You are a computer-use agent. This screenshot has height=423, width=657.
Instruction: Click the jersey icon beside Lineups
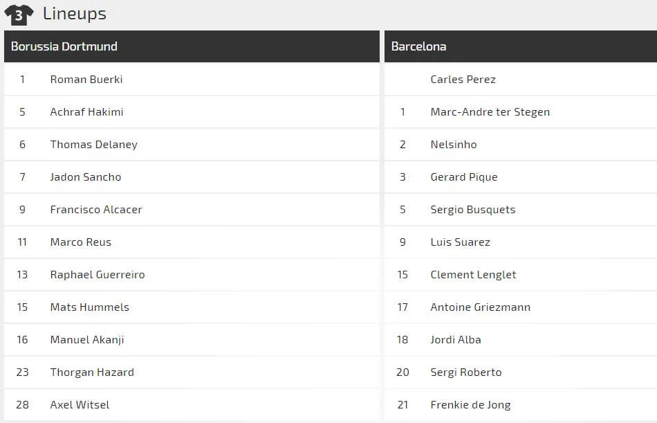(19, 15)
